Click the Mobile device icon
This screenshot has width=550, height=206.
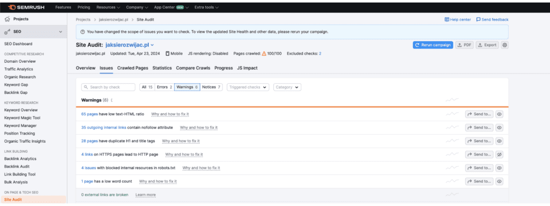click(168, 54)
